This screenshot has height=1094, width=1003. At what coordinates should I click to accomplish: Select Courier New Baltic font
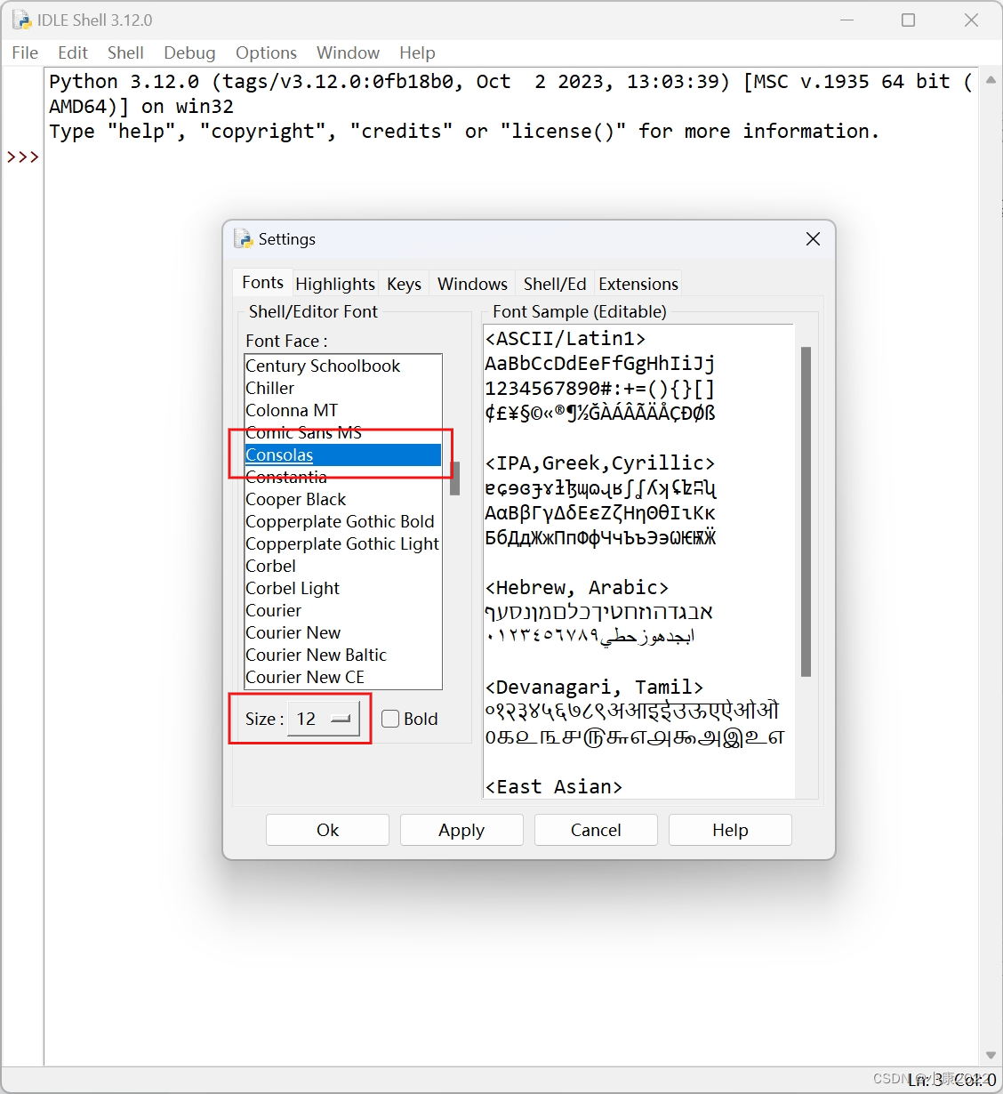(342, 655)
